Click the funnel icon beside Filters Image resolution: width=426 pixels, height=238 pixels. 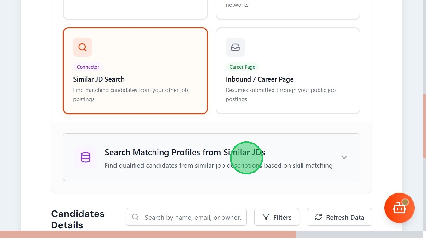tap(266, 217)
